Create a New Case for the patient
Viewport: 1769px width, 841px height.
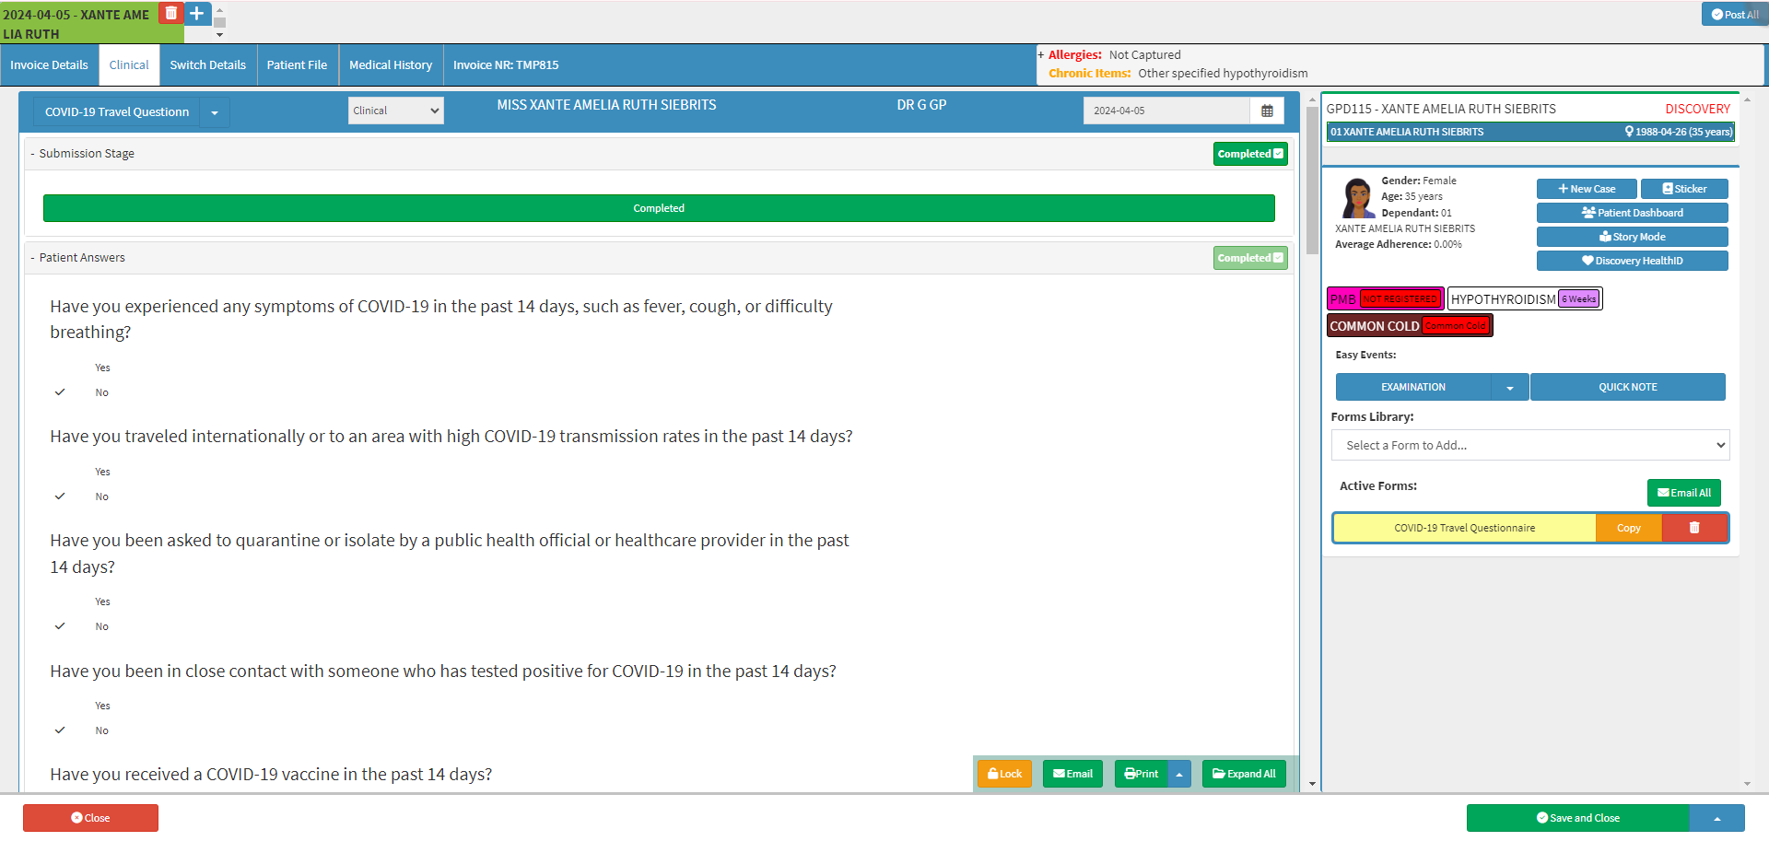click(x=1587, y=189)
